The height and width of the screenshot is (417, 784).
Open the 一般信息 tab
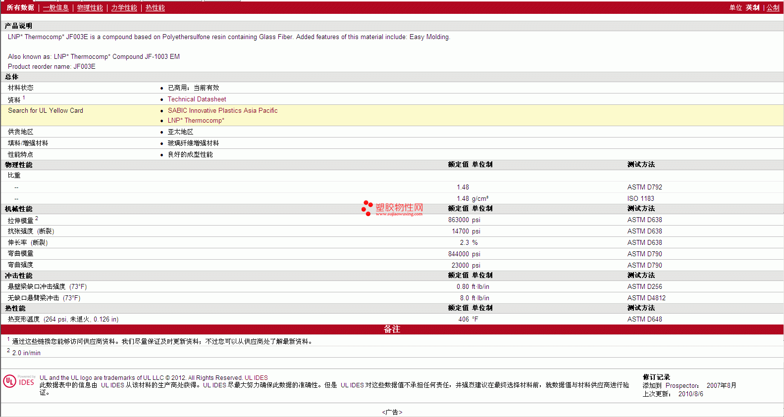coord(55,7)
